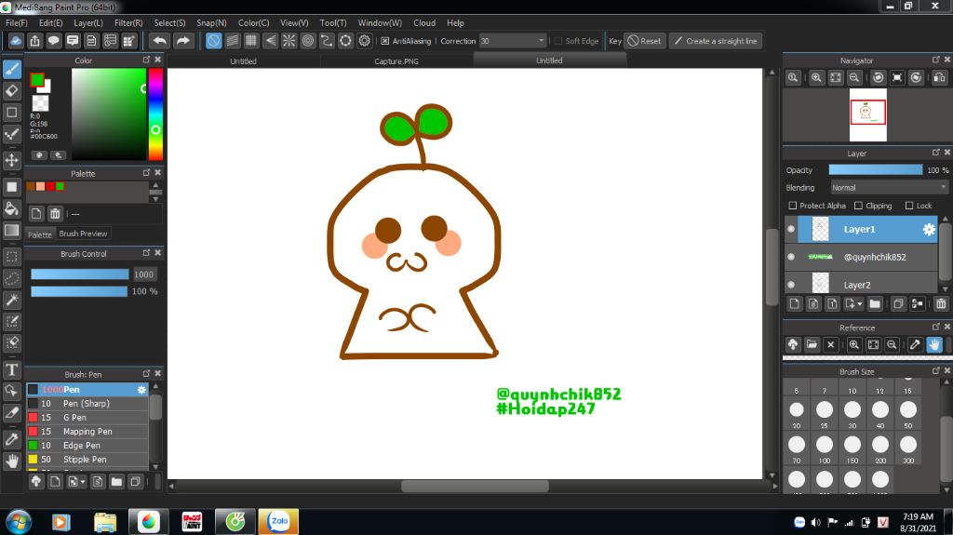953x535 pixels.
Task: Enable curve snap guide
Action: pyautogui.click(x=327, y=41)
